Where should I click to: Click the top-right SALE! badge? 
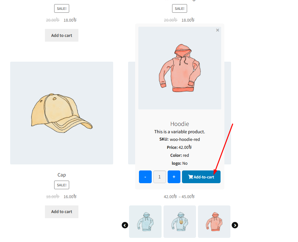pyautogui.click(x=180, y=9)
